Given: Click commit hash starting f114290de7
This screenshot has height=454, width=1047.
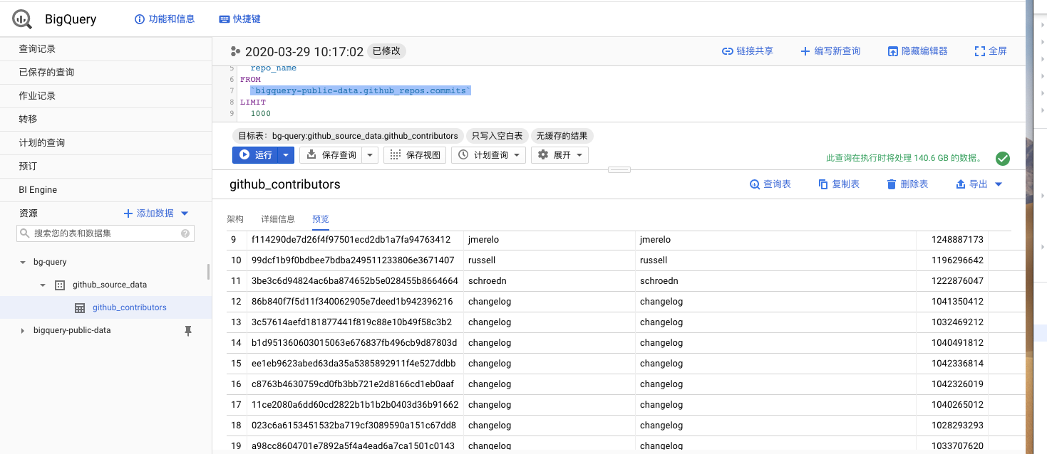Looking at the screenshot, I should click(x=351, y=240).
